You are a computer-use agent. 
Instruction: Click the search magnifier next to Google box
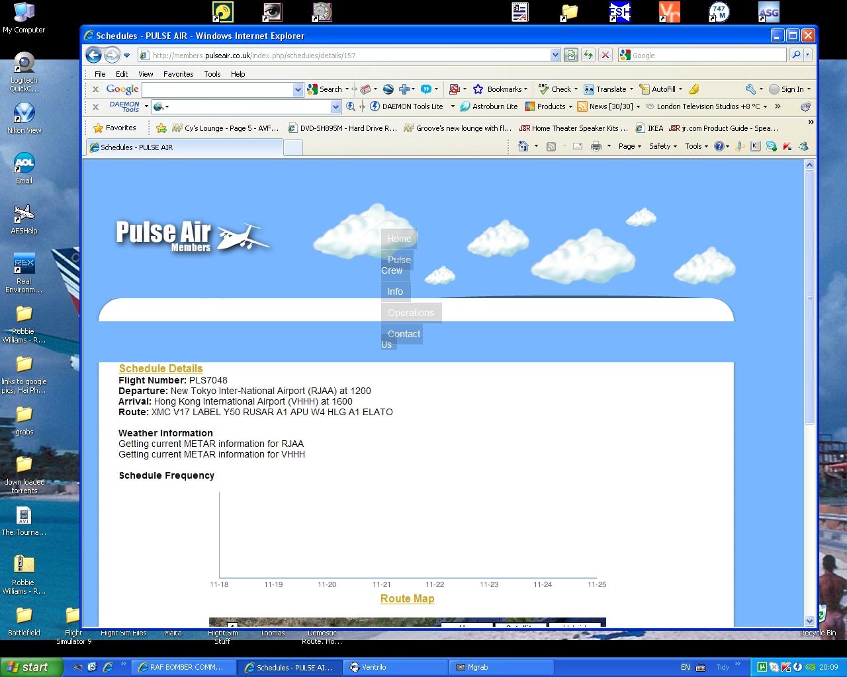coord(796,56)
